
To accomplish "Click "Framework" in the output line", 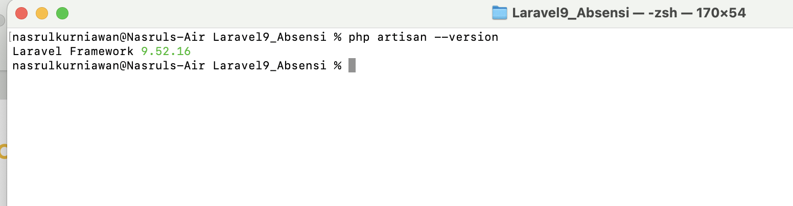I will pos(102,51).
